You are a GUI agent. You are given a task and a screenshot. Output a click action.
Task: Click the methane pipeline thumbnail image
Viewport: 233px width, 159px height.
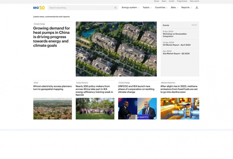(180, 109)
